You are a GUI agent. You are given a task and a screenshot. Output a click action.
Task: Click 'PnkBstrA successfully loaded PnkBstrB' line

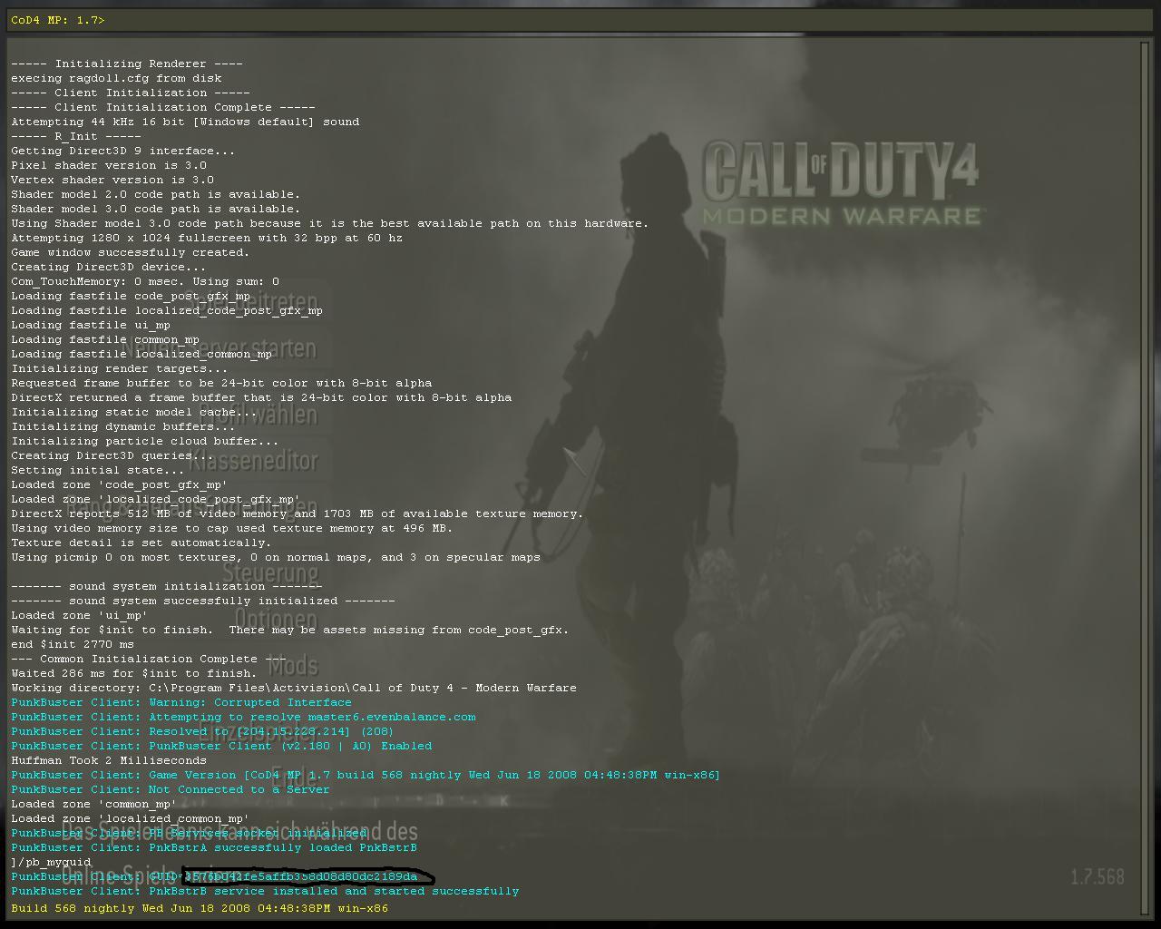point(214,847)
